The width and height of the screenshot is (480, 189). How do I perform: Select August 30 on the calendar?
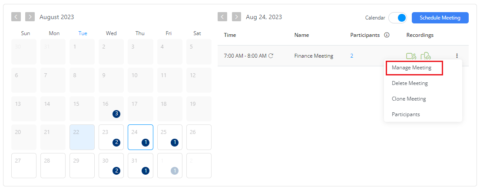pos(111,166)
